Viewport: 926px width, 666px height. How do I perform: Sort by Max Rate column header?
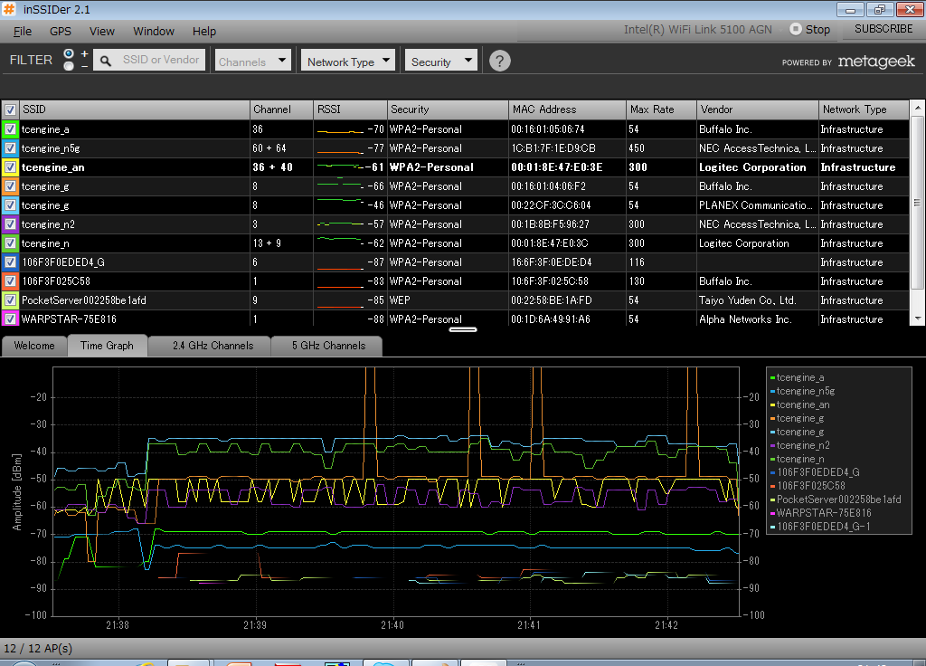click(x=661, y=109)
